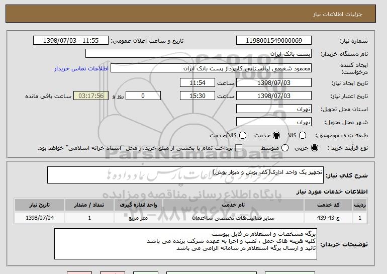The width and height of the screenshot is (387, 274).
Task: Click the تعداد / مقدار column header
Action: click(x=89, y=205)
